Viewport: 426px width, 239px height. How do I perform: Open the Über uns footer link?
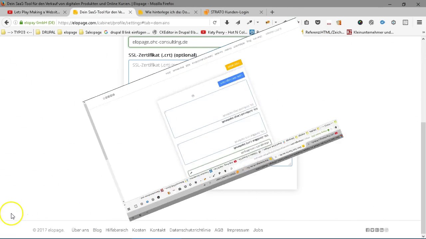(80, 230)
